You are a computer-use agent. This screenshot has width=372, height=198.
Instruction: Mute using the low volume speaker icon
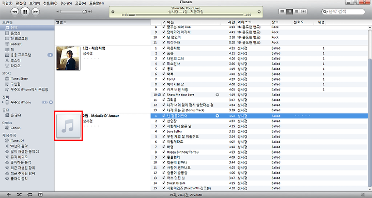point(58,12)
